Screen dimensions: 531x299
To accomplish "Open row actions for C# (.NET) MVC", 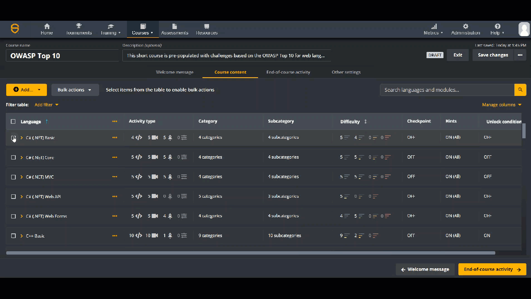I will click(114, 177).
